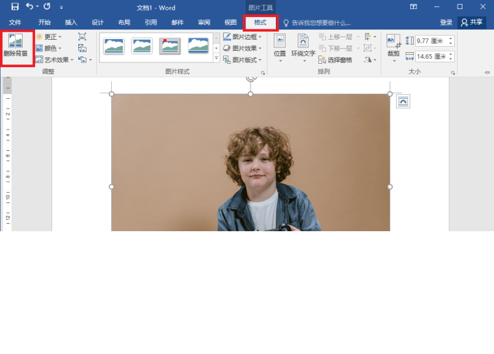
Task: Click the redo icon in quick access toolbar
Action: point(47,7)
